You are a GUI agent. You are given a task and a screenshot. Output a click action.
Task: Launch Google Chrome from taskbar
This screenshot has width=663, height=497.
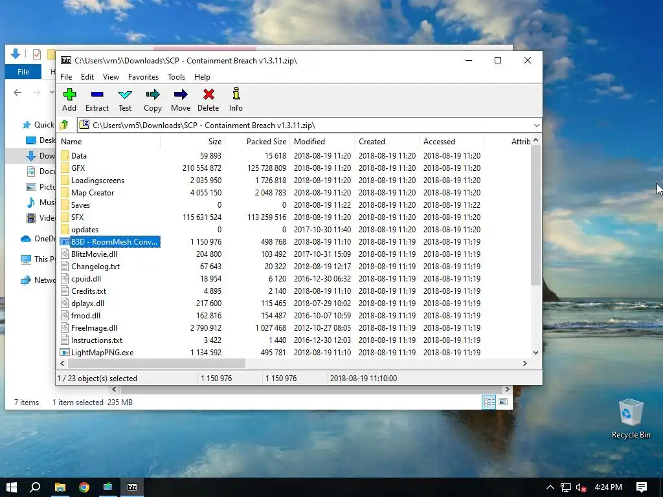[x=84, y=487]
